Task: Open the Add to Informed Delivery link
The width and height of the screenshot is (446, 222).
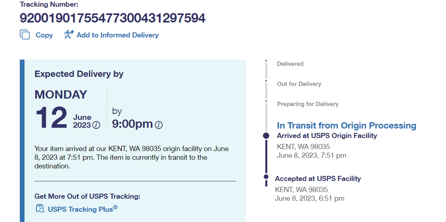Action: (117, 35)
